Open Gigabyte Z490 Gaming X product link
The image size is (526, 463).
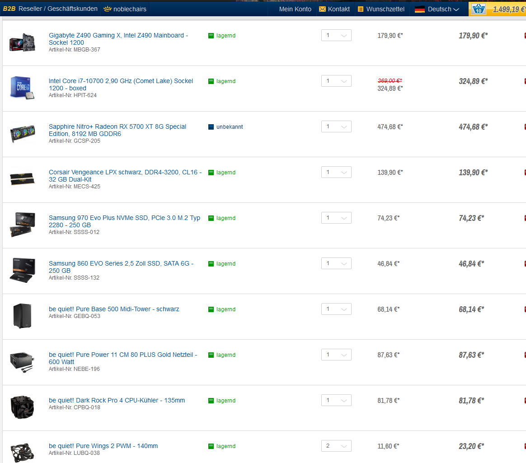tap(118, 39)
